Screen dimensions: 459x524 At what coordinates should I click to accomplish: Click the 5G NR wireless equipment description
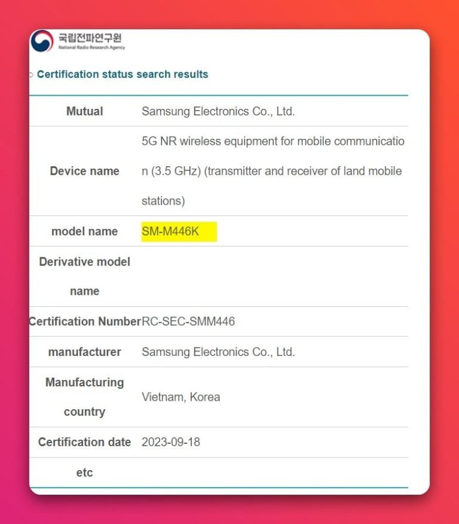(273, 171)
